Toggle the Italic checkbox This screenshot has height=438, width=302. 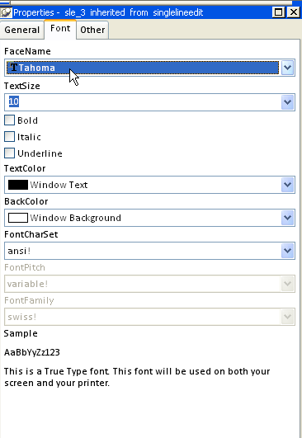(10, 137)
